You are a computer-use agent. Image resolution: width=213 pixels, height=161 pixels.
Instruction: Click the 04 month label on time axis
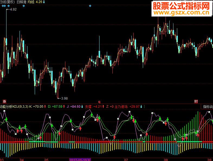pyautogui.click(x=22, y=160)
